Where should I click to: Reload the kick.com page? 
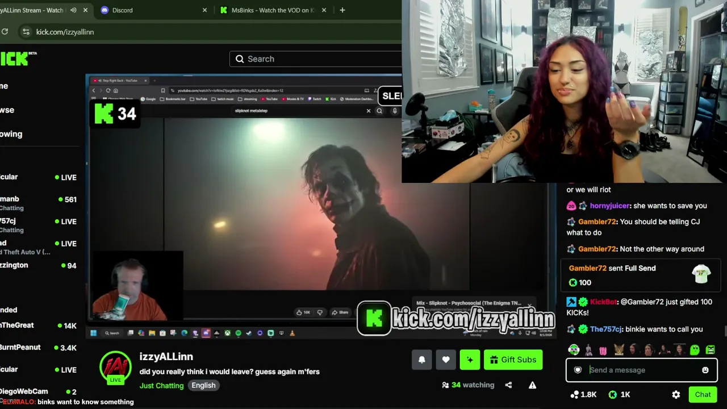click(x=5, y=32)
